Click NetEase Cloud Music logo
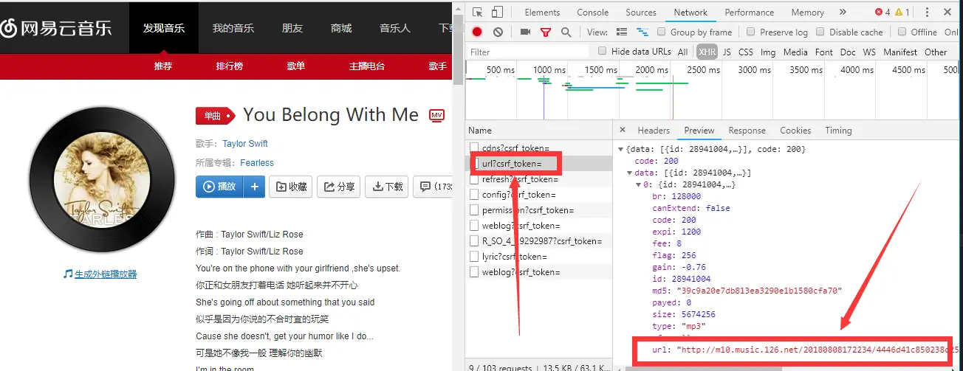This screenshot has width=963, height=371. (56, 28)
